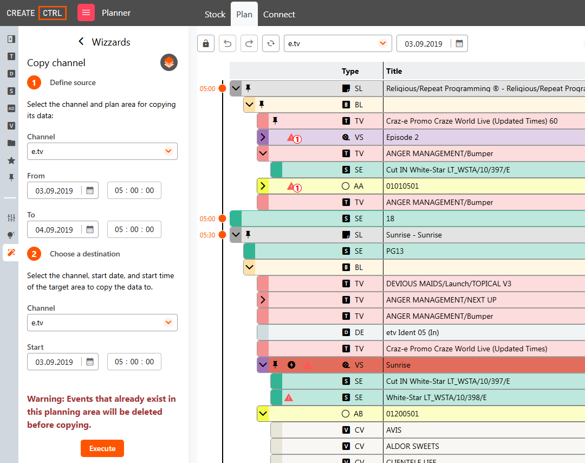
Task: Open the lightbulb sidebar icon
Action: (x=11, y=235)
